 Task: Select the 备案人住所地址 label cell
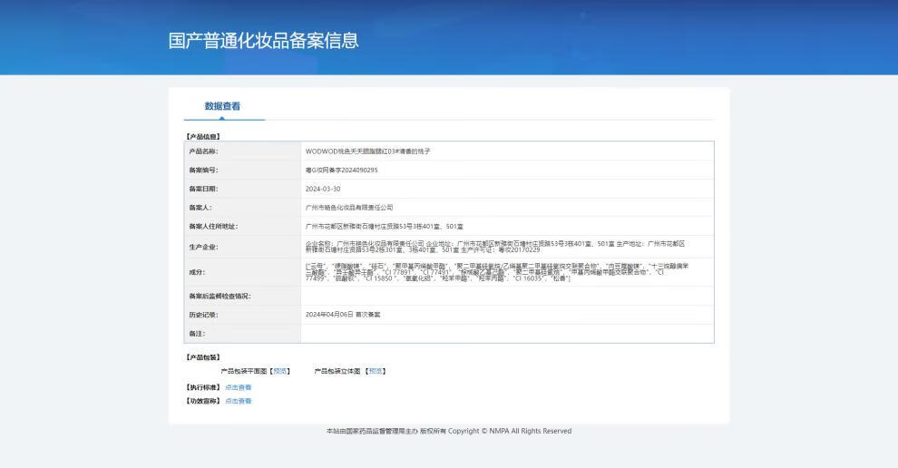coord(242,226)
